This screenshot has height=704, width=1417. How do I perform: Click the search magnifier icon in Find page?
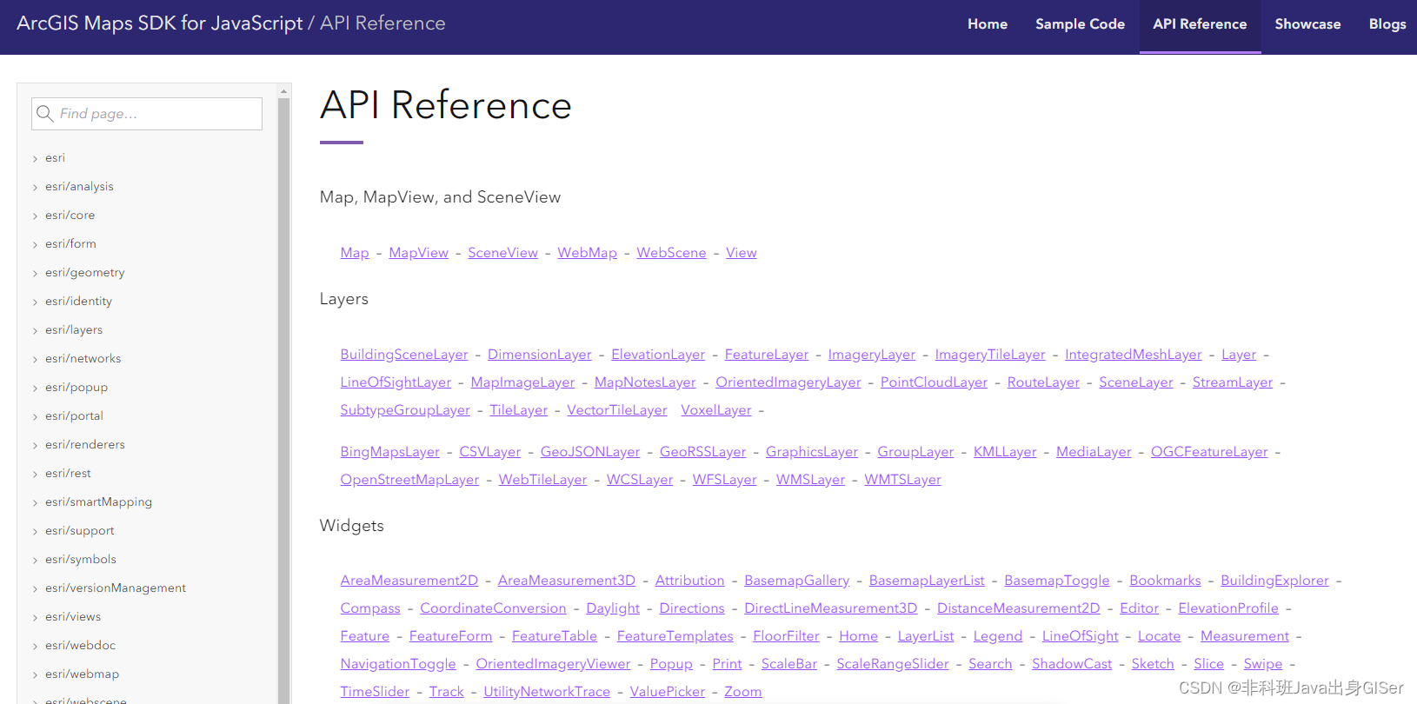pos(45,114)
